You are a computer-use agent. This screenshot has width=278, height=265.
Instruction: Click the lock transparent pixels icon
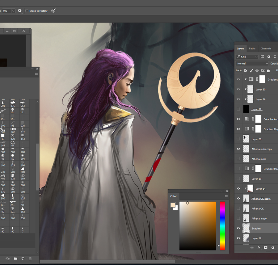coord(246,70)
